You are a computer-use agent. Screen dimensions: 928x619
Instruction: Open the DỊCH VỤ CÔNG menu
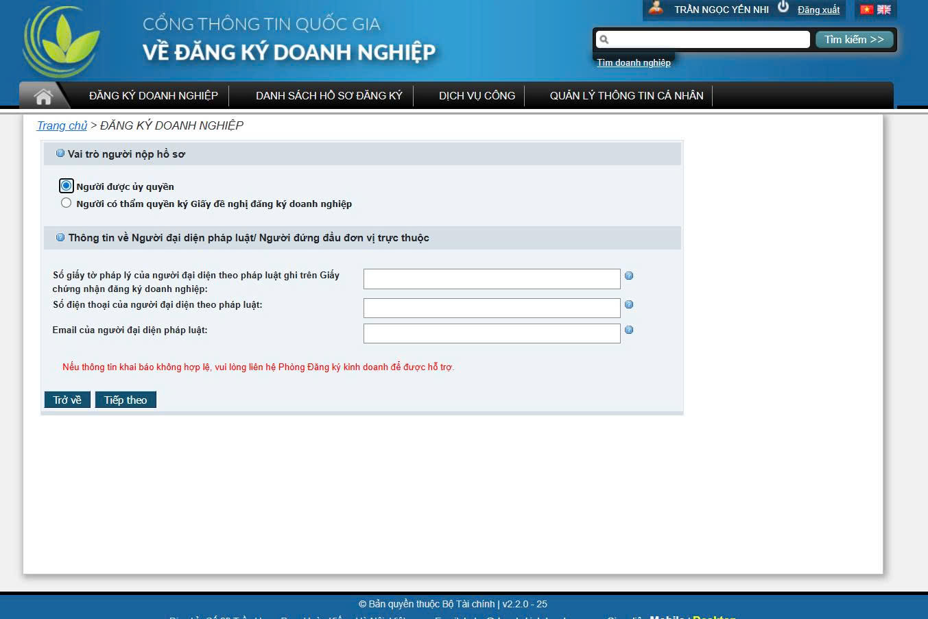(477, 96)
